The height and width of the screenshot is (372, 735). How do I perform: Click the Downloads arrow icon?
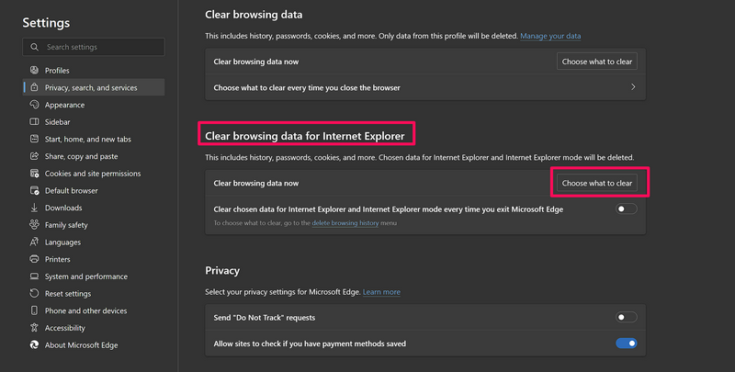point(34,208)
